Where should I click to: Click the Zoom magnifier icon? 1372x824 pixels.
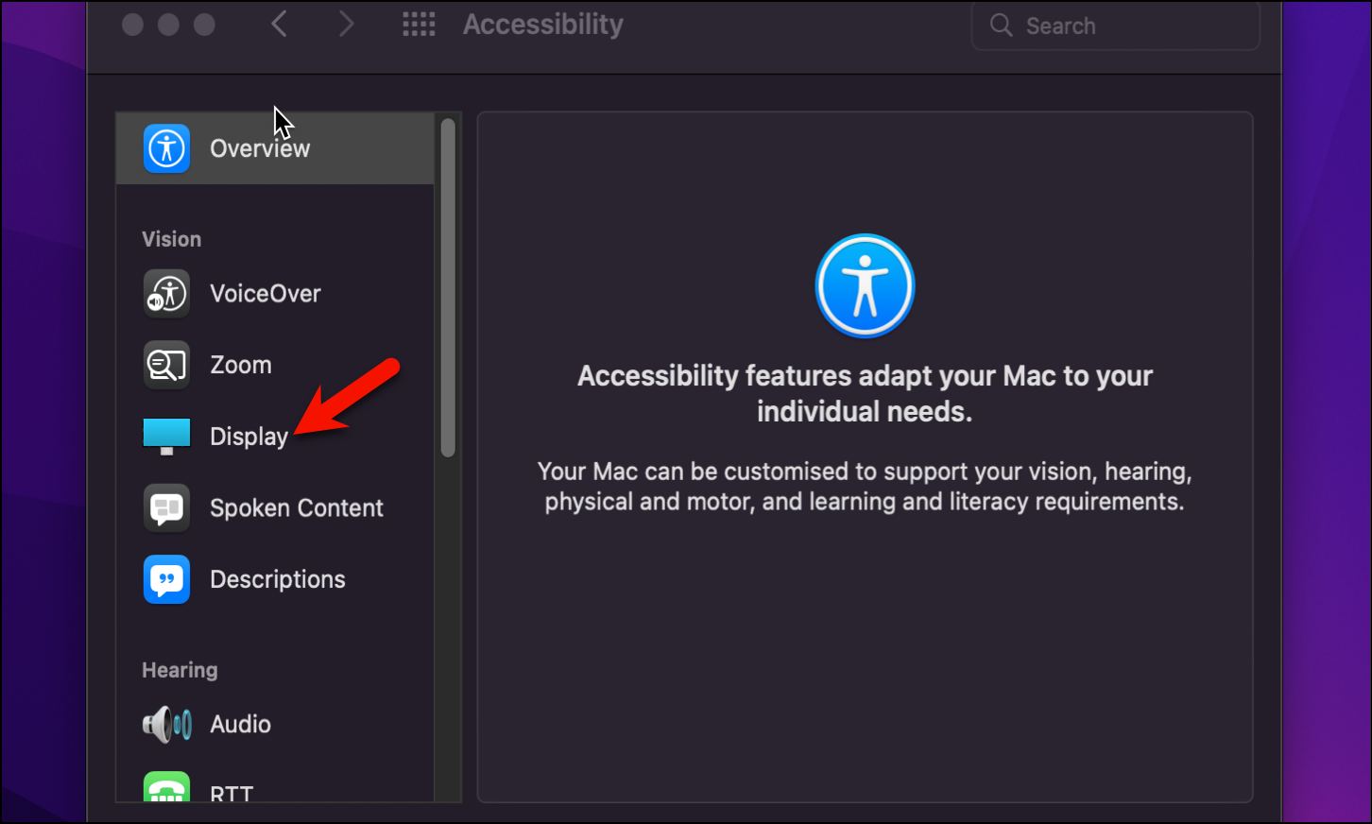point(166,365)
